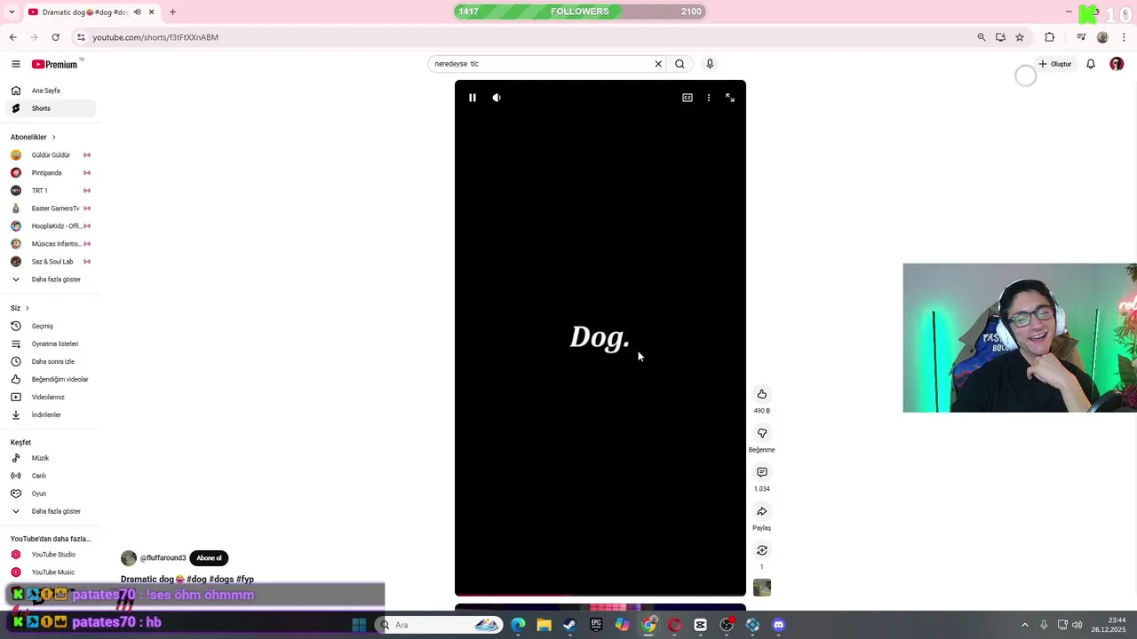This screenshot has width=1137, height=639.
Task: Open Chrome zoom magnifier in address bar
Action: click(982, 37)
